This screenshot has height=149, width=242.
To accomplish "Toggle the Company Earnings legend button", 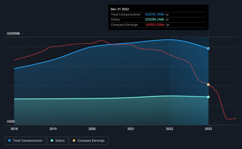I will [89, 141].
